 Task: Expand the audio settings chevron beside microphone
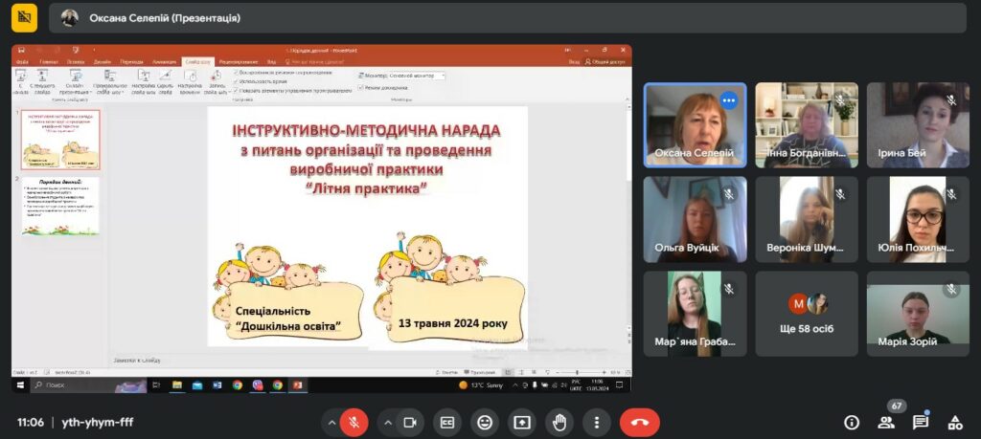pyautogui.click(x=331, y=422)
